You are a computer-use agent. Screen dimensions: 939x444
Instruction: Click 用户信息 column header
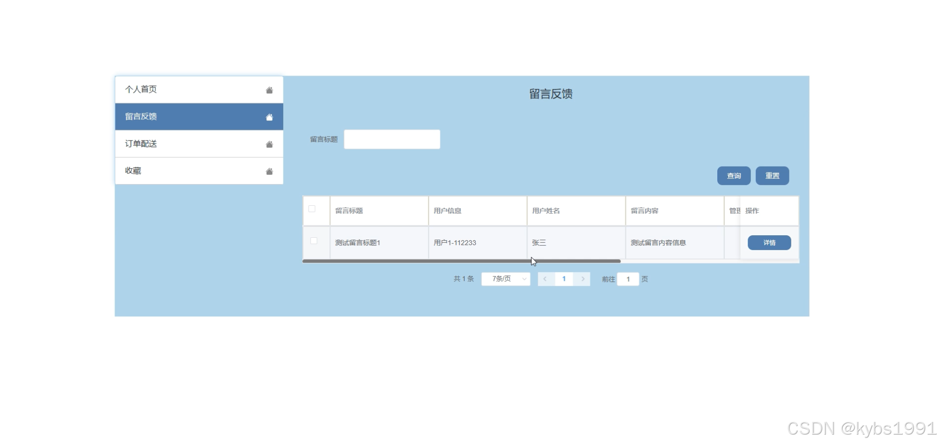[477, 211]
